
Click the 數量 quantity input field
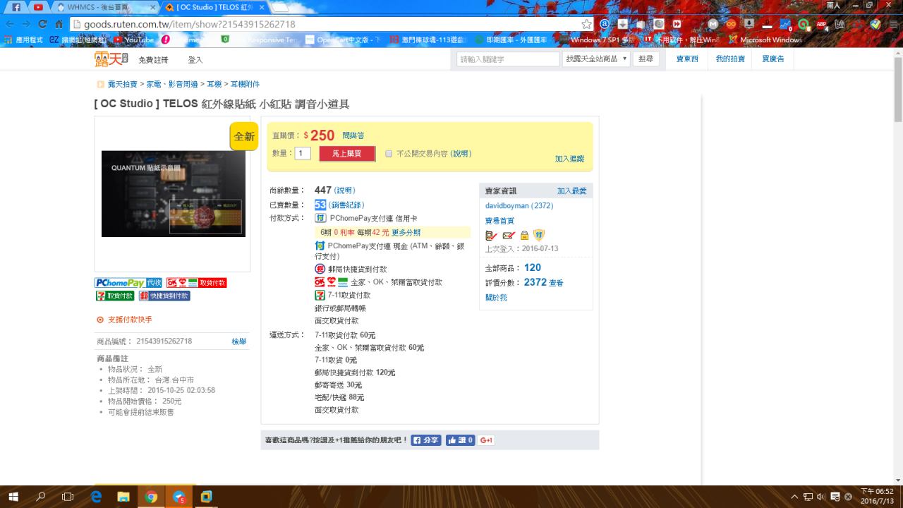point(303,153)
